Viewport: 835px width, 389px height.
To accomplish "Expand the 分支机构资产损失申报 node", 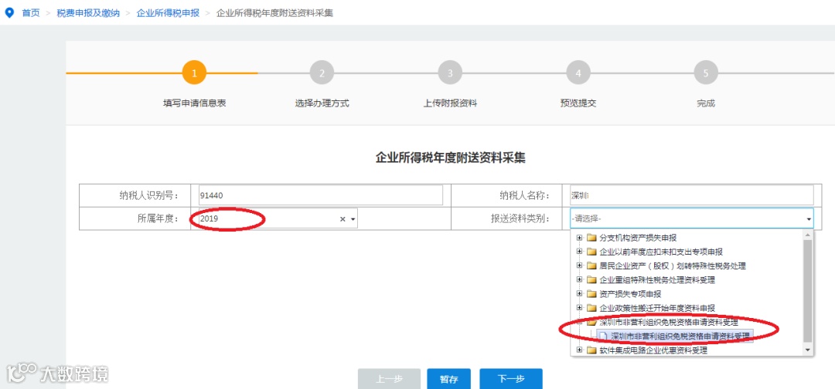I will tap(579, 238).
